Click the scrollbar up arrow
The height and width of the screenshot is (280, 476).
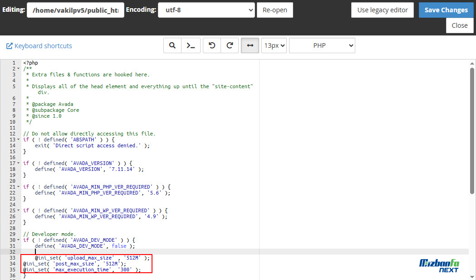pos(472,64)
